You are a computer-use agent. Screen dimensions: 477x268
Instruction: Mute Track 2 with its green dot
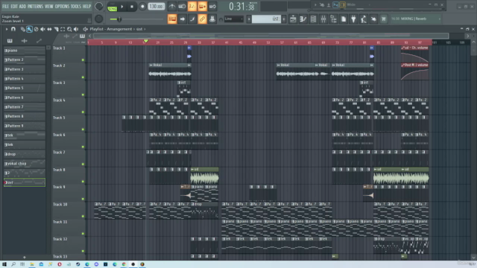point(83,77)
